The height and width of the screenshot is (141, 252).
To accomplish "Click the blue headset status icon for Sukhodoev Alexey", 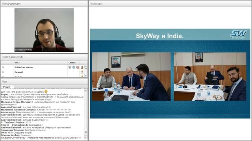I will pyautogui.click(x=74, y=67).
